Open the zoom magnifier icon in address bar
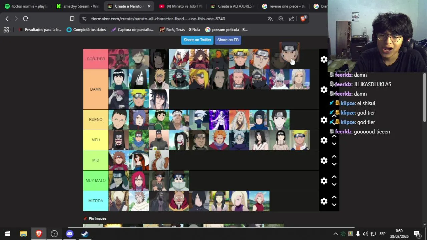This screenshot has height=240, width=427. click(281, 19)
